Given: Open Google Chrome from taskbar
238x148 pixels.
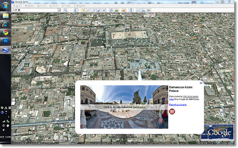Looking at the screenshot, I should 6,33.
